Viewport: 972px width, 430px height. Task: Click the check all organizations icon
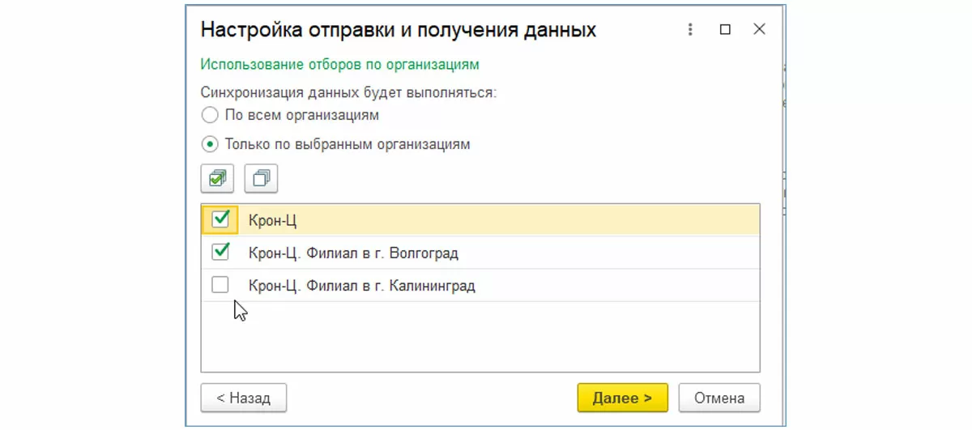[x=217, y=178]
